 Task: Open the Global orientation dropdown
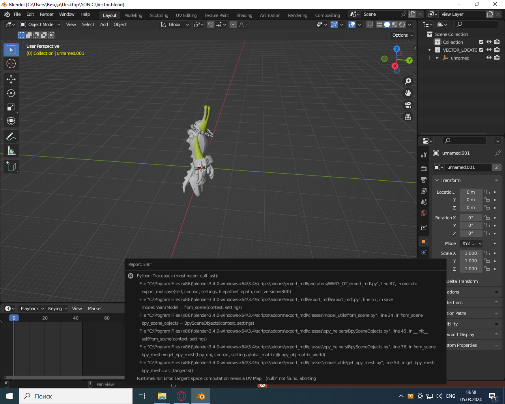(x=175, y=24)
